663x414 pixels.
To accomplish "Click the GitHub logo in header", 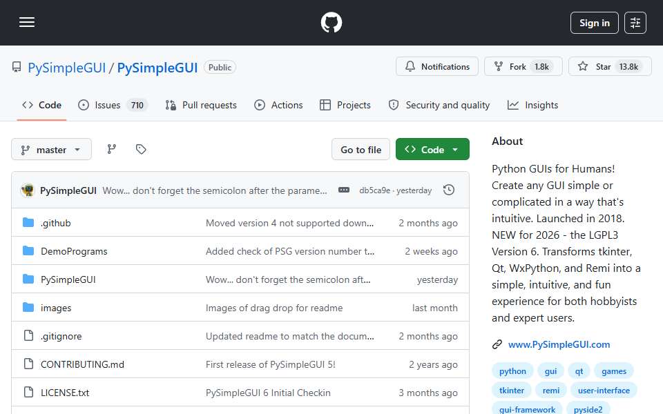I will [331, 22].
